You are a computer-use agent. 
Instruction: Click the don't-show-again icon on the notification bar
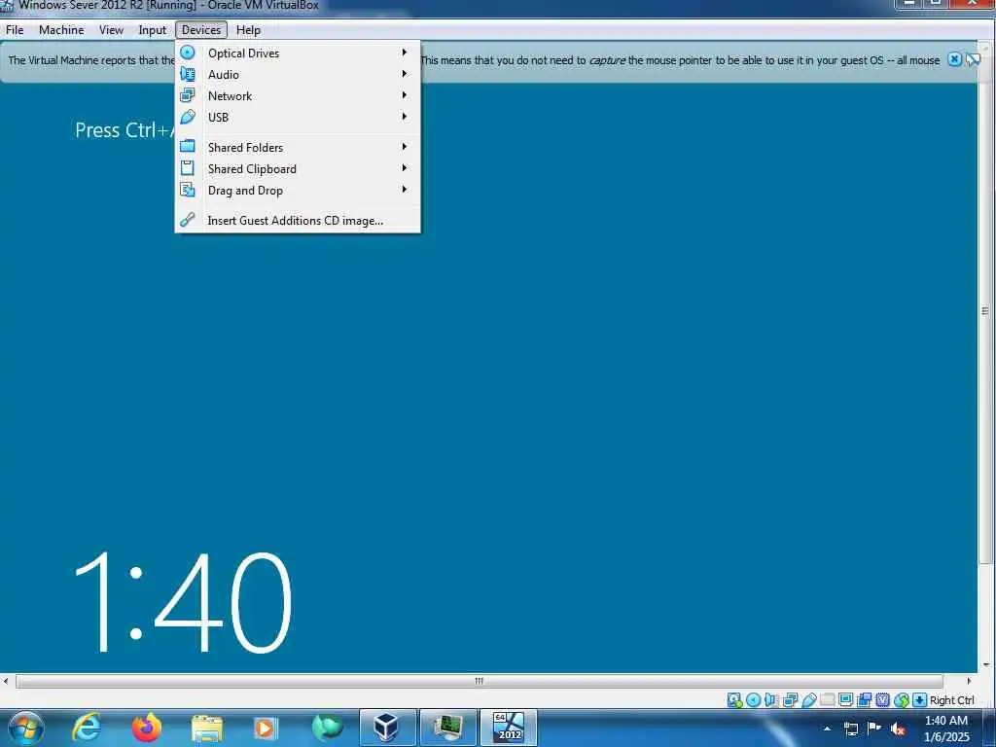(x=973, y=59)
